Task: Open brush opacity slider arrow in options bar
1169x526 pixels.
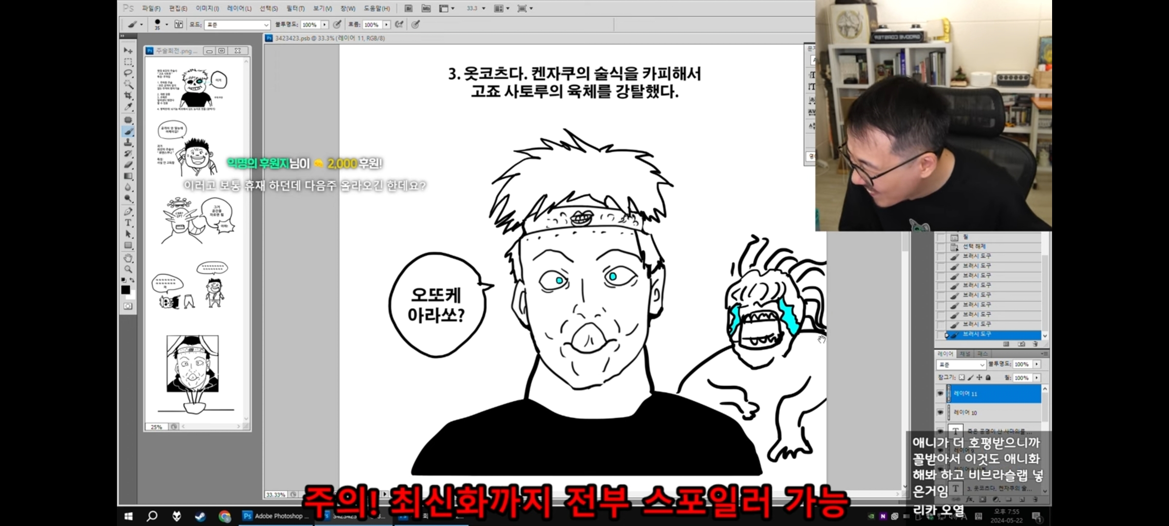Action: pos(324,24)
